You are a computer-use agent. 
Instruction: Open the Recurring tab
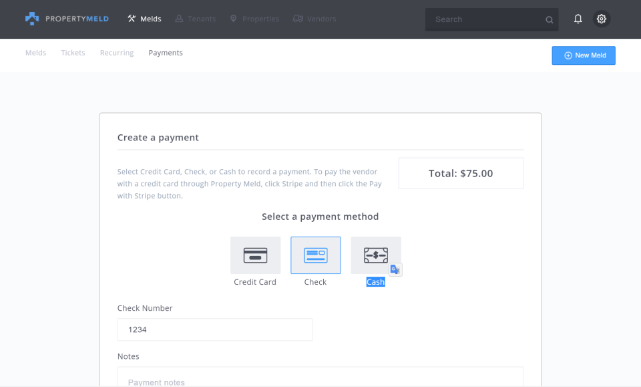tap(116, 52)
